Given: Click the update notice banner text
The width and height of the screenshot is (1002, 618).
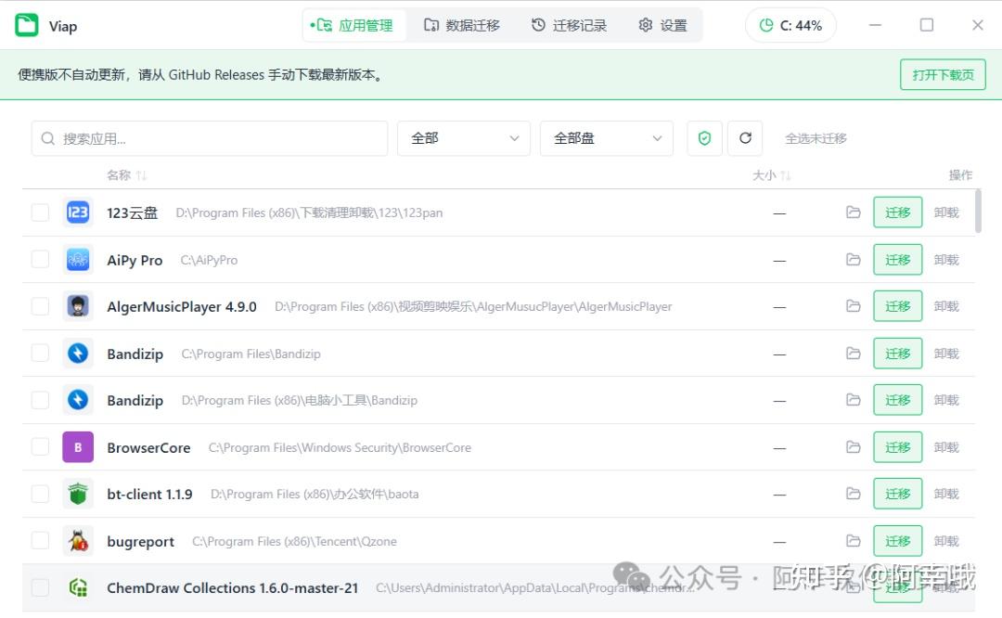Looking at the screenshot, I should click(x=201, y=75).
